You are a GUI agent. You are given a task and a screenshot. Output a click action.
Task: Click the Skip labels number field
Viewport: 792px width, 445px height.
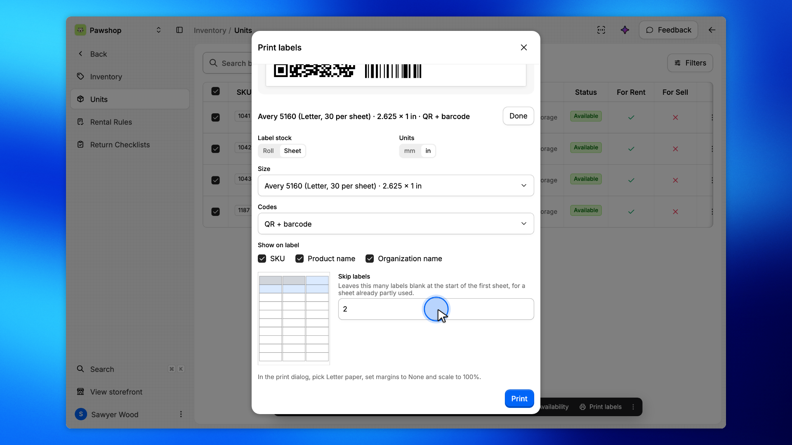(436, 309)
